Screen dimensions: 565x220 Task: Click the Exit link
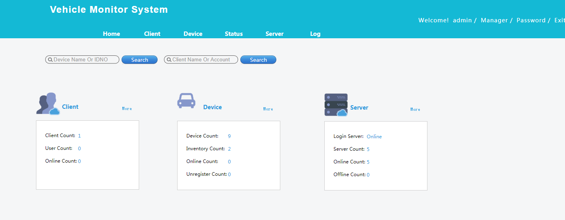pyautogui.click(x=559, y=20)
